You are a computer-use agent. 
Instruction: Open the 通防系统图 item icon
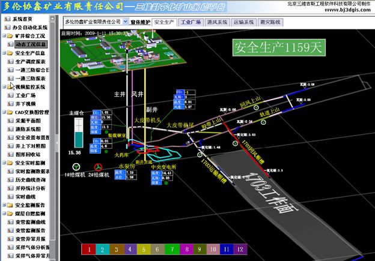click(10, 129)
